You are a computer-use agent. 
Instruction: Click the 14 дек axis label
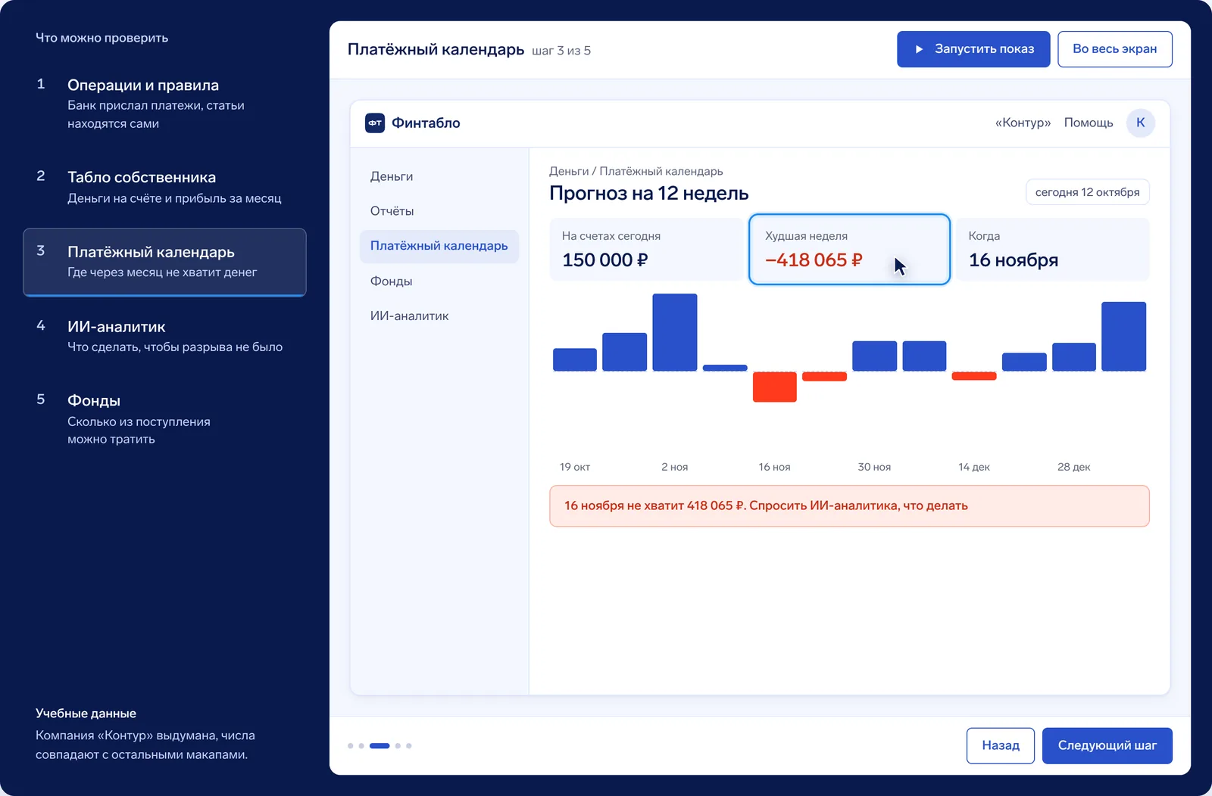pos(974,467)
